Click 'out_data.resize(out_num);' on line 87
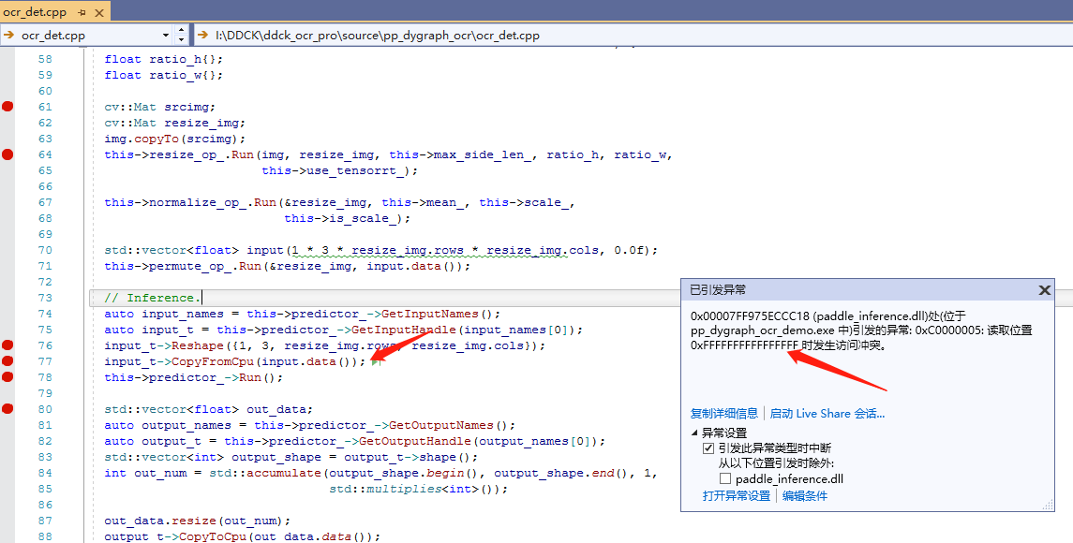Image resolution: width=1073 pixels, height=543 pixels. (x=197, y=521)
